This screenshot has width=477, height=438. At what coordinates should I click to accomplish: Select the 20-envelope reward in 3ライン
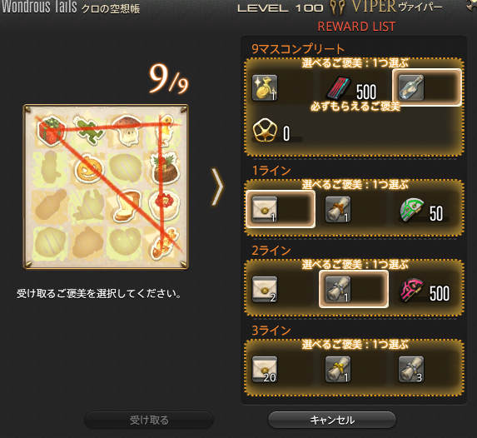coord(265,369)
